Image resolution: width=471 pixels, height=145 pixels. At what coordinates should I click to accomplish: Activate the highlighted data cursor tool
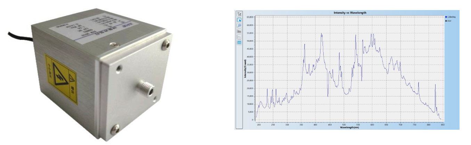point(239,20)
